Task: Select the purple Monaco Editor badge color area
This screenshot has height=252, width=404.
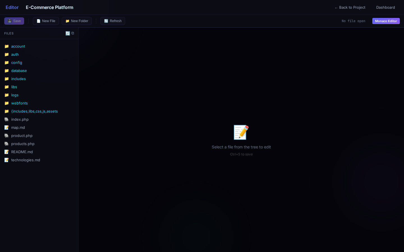Action: click(x=386, y=21)
